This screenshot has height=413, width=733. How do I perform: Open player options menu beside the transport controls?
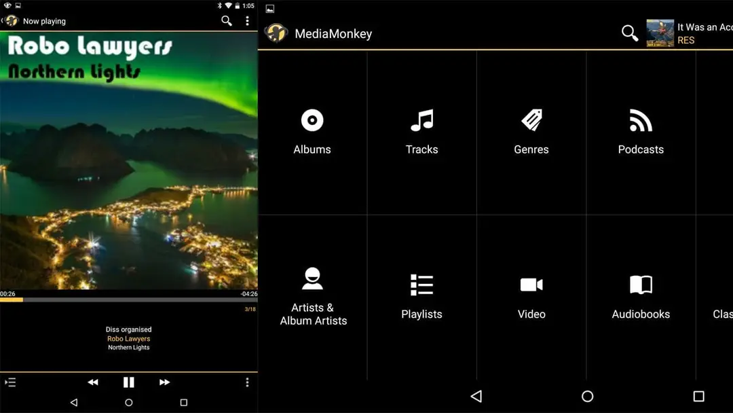click(x=247, y=382)
